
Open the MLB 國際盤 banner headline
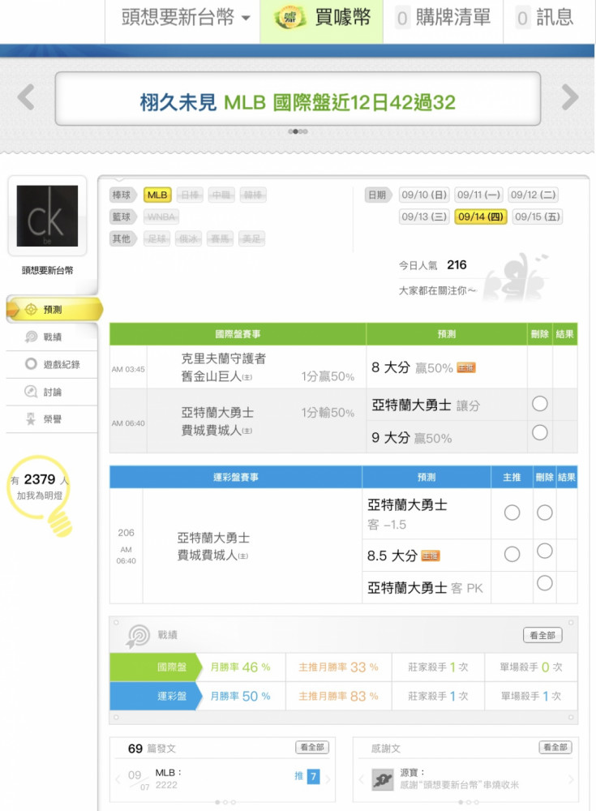pyautogui.click(x=298, y=102)
